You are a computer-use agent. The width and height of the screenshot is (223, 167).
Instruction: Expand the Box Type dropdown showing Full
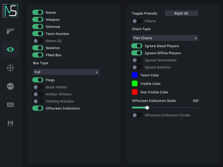click(66, 72)
